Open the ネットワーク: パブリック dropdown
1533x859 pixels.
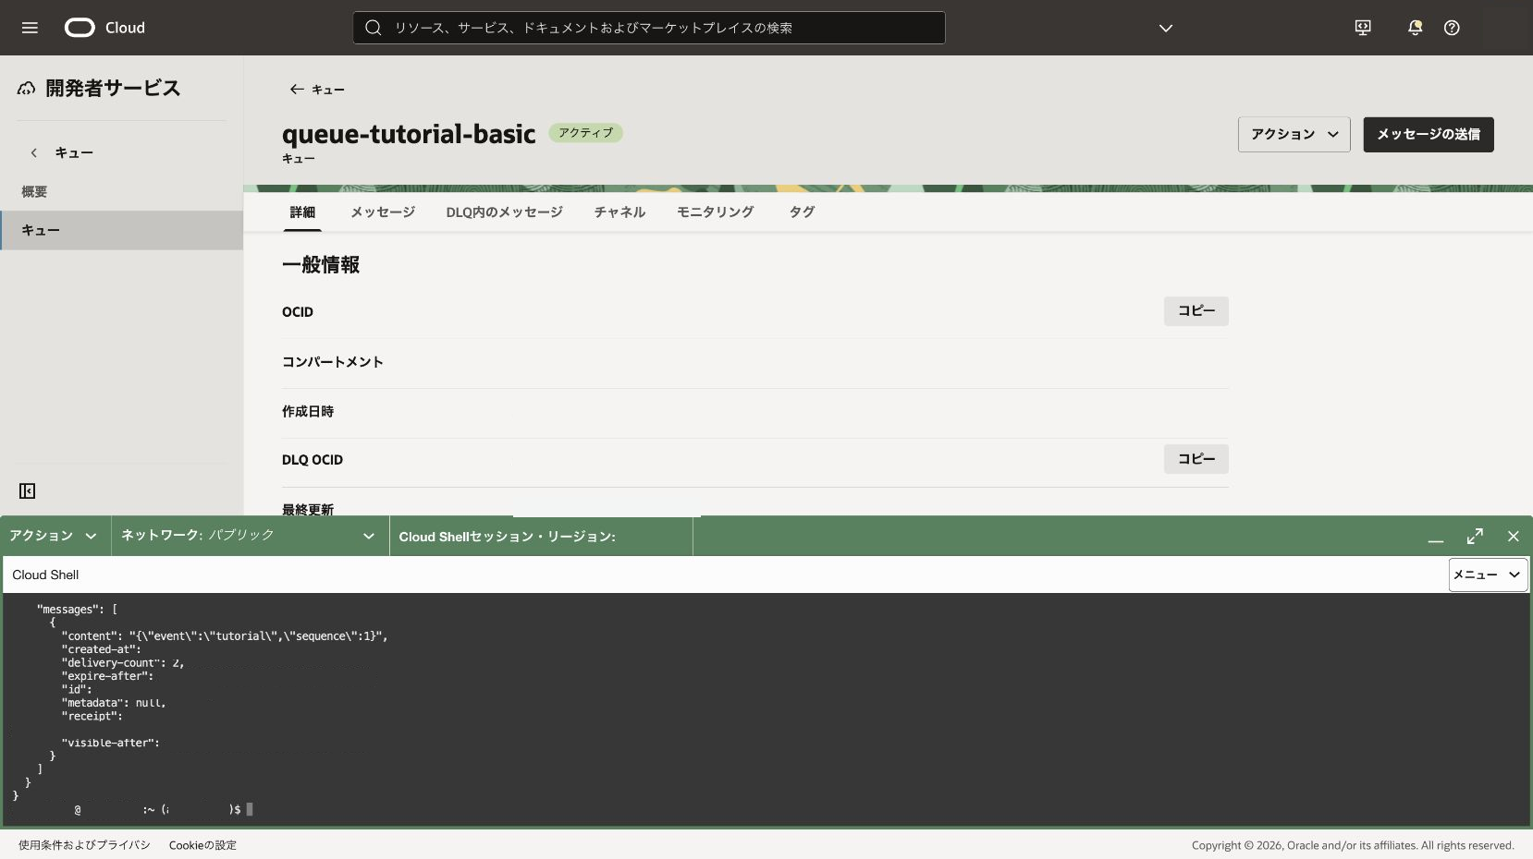pyautogui.click(x=249, y=536)
